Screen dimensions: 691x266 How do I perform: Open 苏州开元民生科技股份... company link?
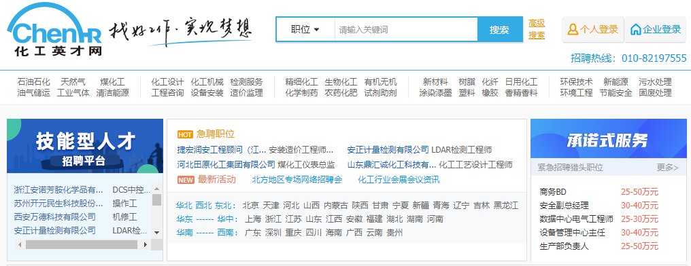pyautogui.click(x=58, y=204)
